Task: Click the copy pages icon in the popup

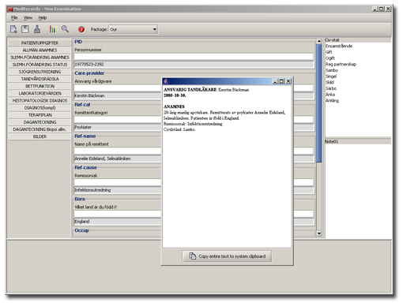Action: click(x=193, y=256)
